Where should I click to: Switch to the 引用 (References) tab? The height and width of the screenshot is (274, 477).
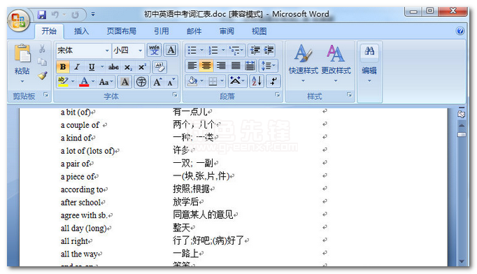[x=162, y=31]
